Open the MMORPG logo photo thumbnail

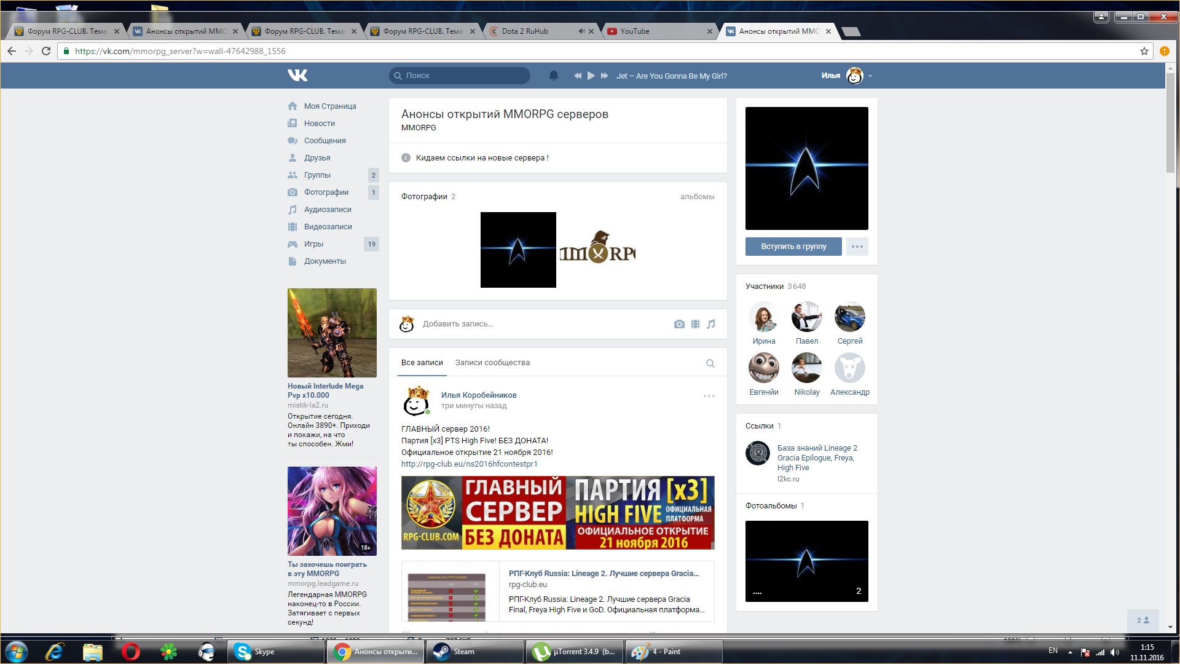point(597,250)
